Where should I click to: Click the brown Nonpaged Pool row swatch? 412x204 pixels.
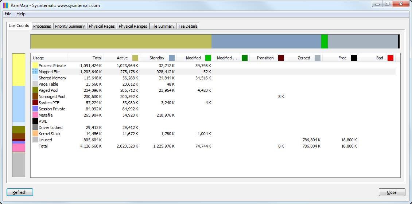tap(35, 97)
